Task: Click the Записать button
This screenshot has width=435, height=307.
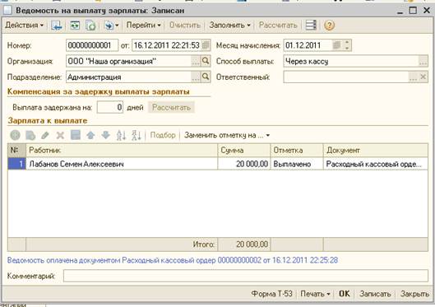Action: [x=375, y=294]
